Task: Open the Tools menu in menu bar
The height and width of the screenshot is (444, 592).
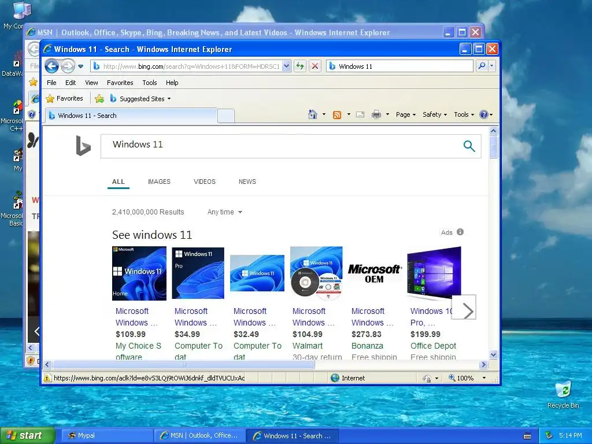Action: [150, 83]
